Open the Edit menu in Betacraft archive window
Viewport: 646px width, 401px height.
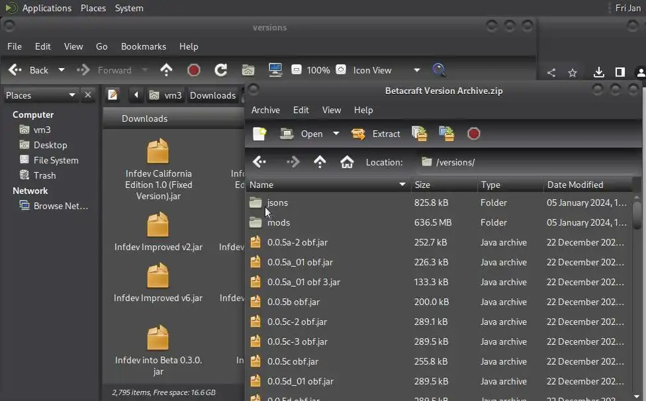coord(300,110)
